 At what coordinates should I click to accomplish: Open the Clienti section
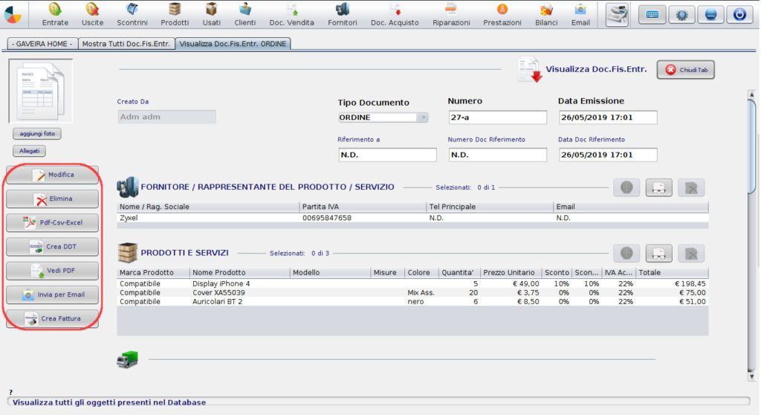point(245,14)
